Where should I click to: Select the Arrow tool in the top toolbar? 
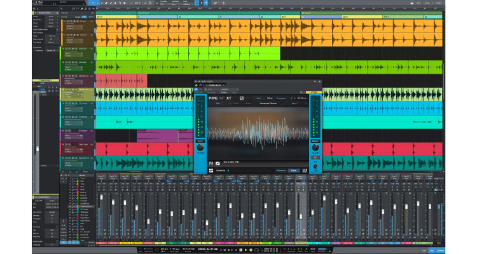coord(93,3)
